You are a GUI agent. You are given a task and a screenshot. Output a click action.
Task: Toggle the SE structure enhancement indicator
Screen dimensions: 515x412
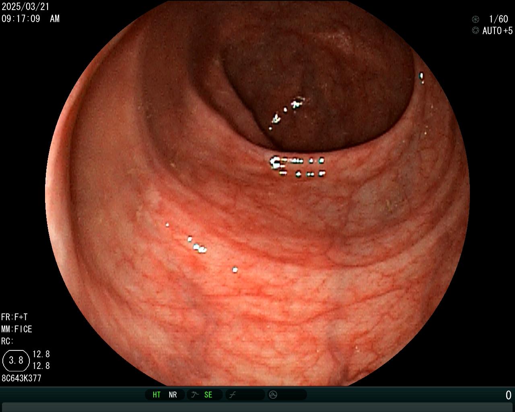[x=208, y=395]
